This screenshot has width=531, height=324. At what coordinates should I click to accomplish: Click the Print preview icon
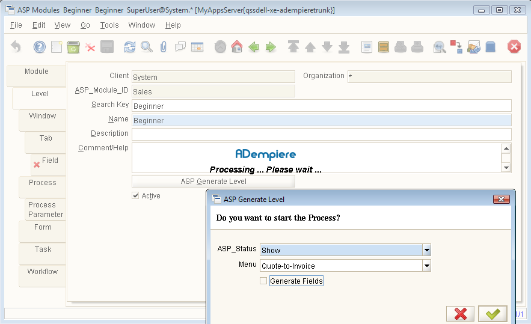click(401, 47)
